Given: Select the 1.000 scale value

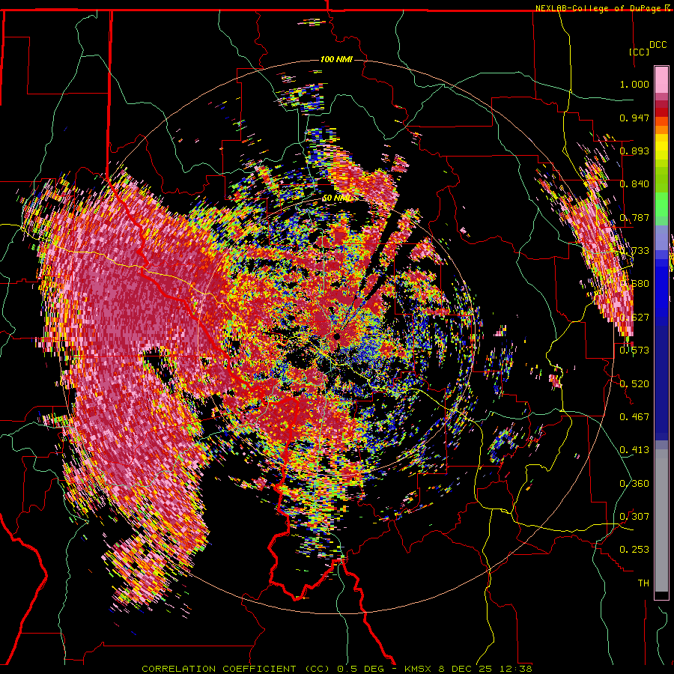Looking at the screenshot, I should pos(634,84).
